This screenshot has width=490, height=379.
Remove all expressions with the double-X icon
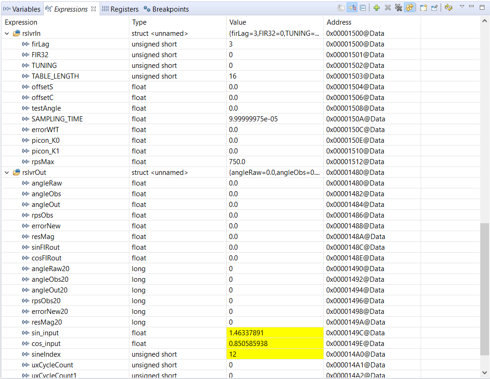(399, 7)
